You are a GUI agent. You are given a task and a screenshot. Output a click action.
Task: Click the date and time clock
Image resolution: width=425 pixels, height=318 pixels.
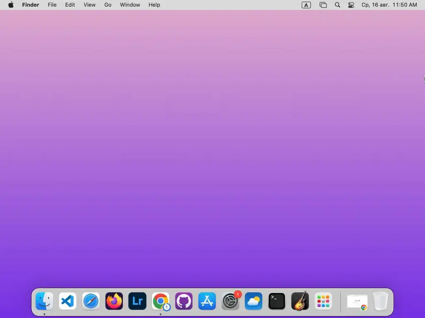[x=389, y=5]
